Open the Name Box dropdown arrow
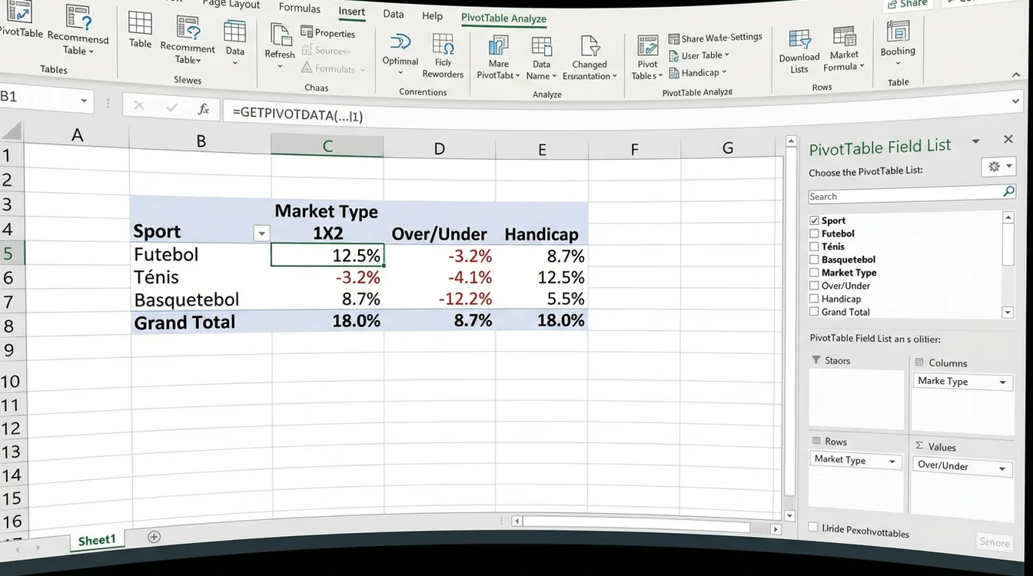 click(83, 102)
